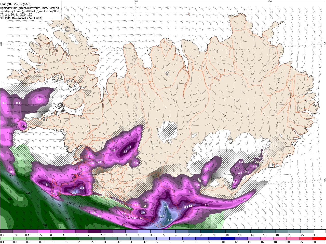Click the '20W' longitude label
This screenshot has width=326, height=244.
click(135, 1)
